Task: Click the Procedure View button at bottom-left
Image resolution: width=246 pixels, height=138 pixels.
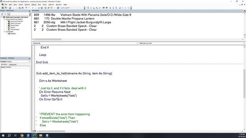Action: coord(33,131)
